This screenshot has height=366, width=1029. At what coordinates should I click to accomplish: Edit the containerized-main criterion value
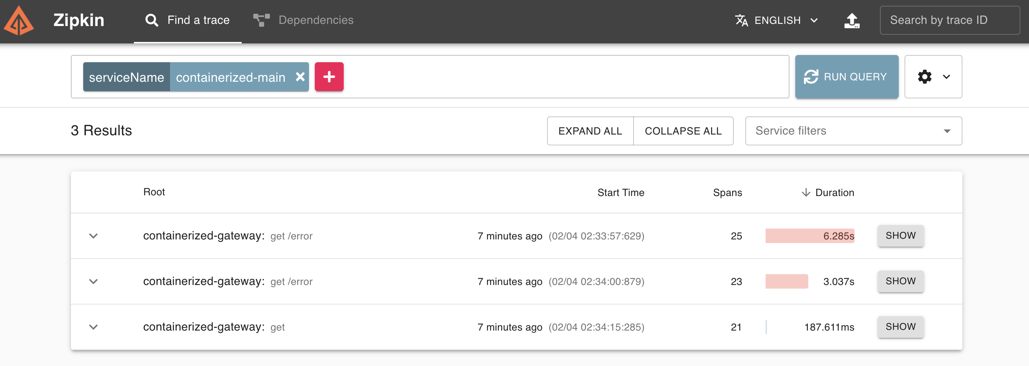click(x=230, y=77)
